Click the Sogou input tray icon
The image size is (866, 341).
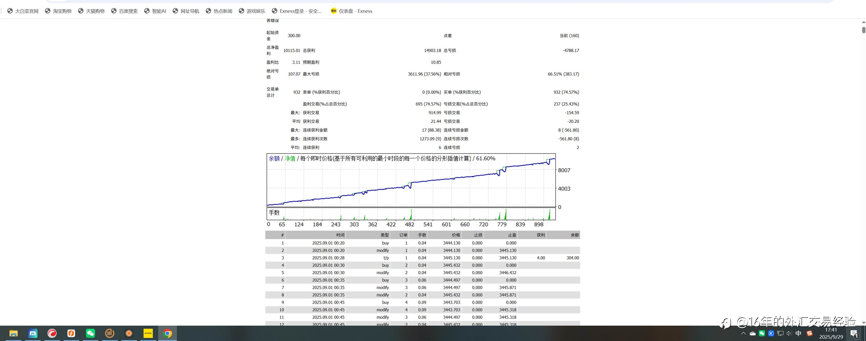[x=810, y=333]
